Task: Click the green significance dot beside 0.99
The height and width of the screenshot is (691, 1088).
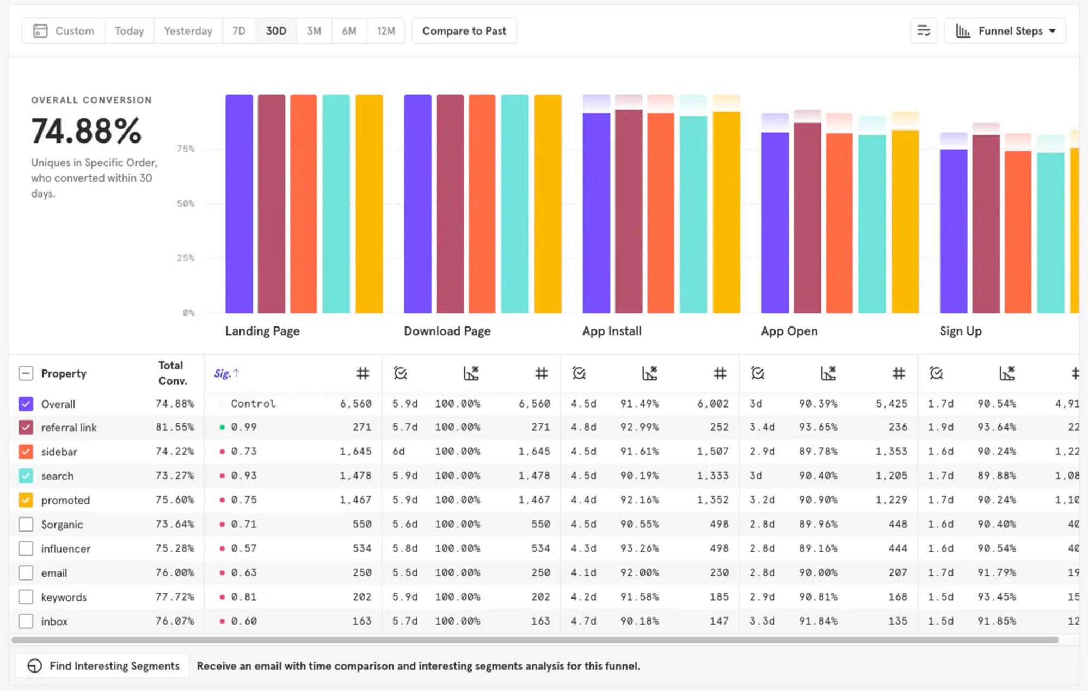Action: point(223,427)
